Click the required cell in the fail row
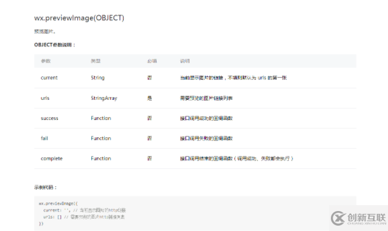The width and height of the screenshot is (388, 231). (x=150, y=138)
